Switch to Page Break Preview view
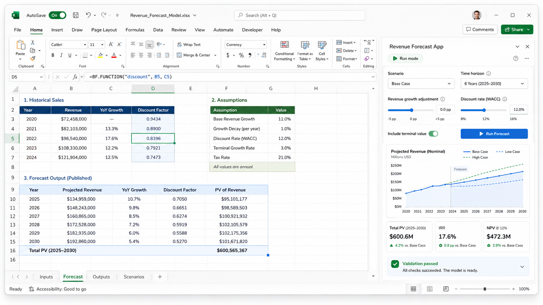This screenshot has width=543, height=305. [446, 289]
